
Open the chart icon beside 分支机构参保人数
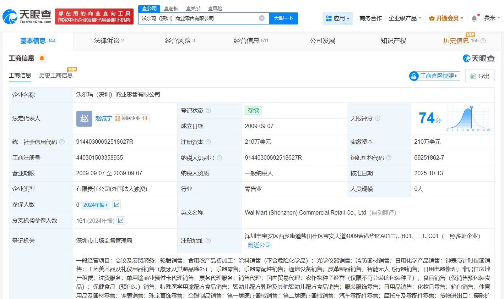pyautogui.click(x=120, y=220)
